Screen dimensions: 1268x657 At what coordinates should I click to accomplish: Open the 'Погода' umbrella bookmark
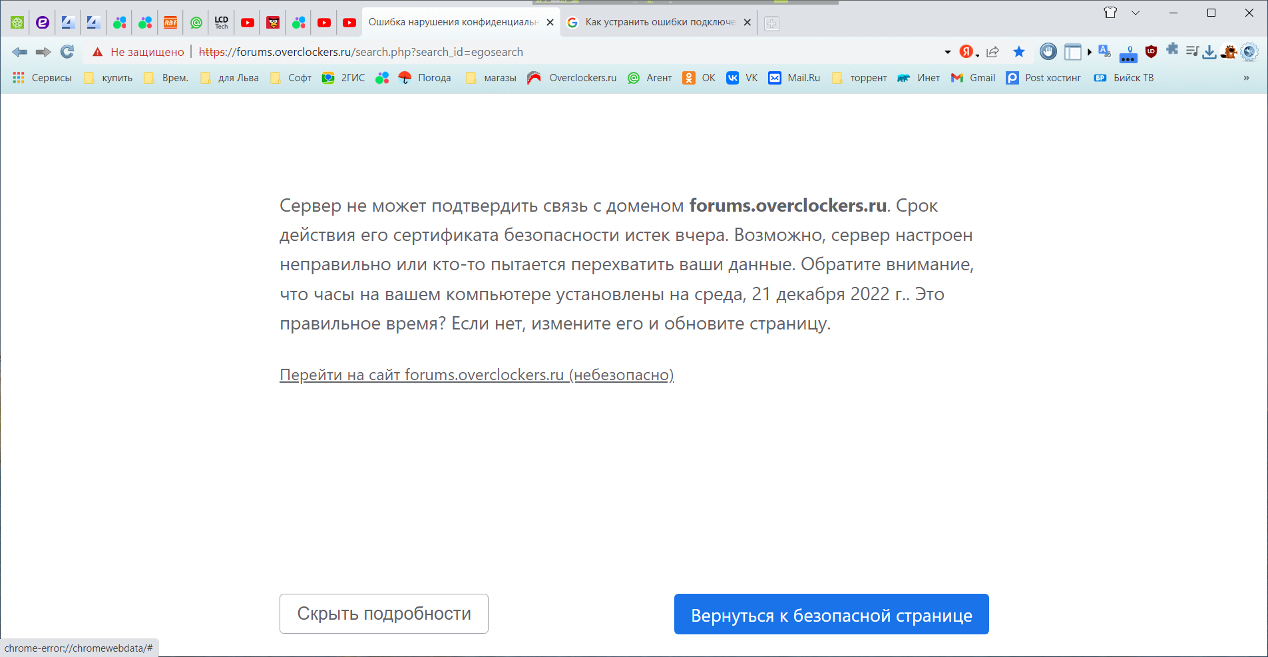tap(425, 78)
